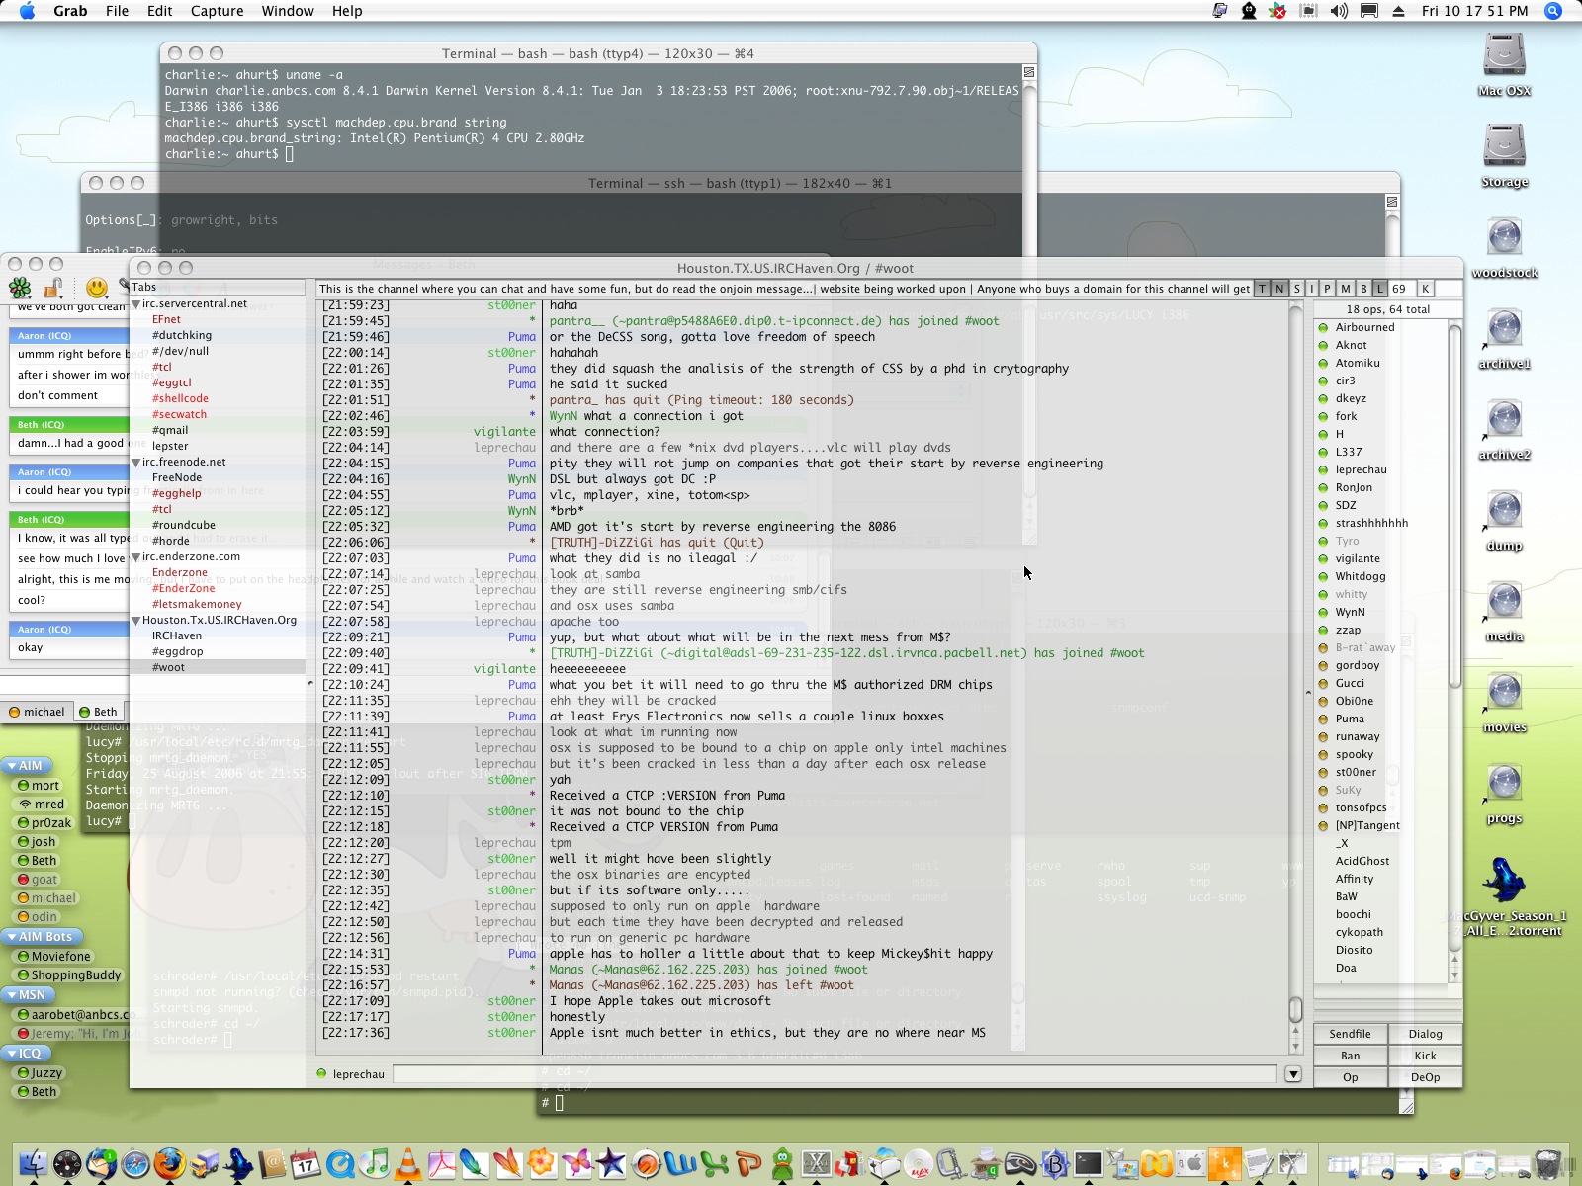Image resolution: width=1582 pixels, height=1186 pixels.
Task: Collapse the irc.servercentral.net server tree
Action: pyautogui.click(x=136, y=304)
